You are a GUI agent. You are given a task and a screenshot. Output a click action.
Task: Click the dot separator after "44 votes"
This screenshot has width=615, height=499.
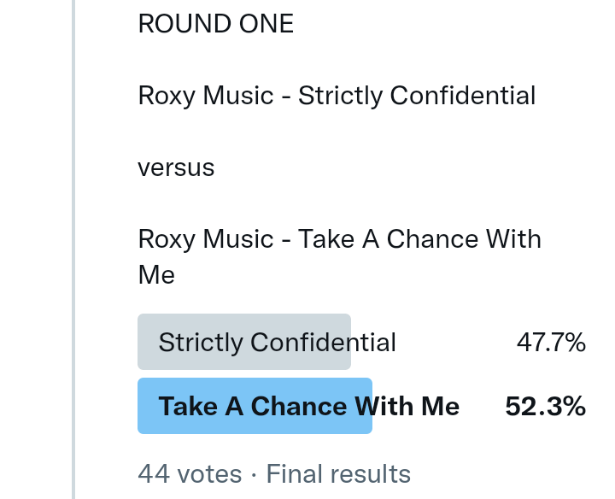coord(254,473)
